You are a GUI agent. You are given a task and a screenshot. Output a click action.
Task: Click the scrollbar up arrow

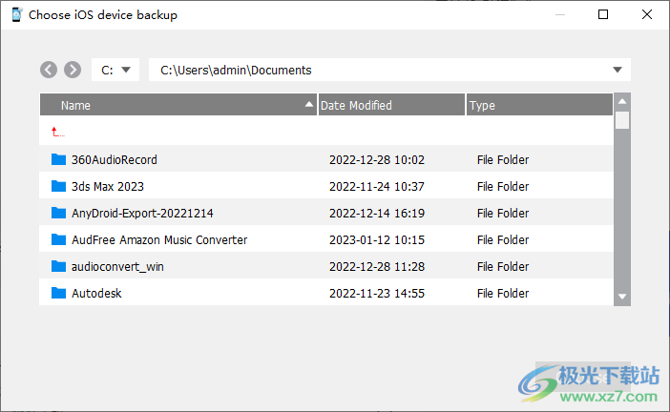tap(622, 102)
